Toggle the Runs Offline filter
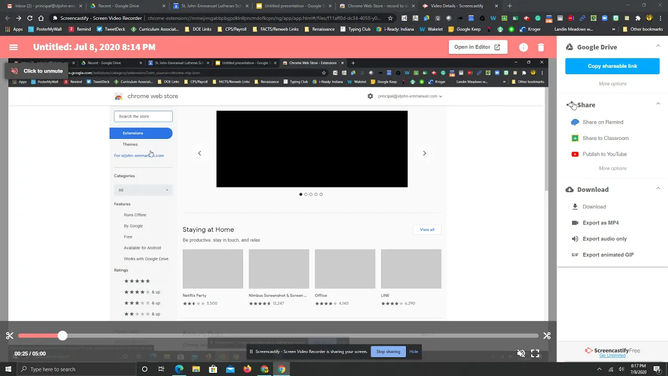This screenshot has height=376, width=668. tap(135, 215)
